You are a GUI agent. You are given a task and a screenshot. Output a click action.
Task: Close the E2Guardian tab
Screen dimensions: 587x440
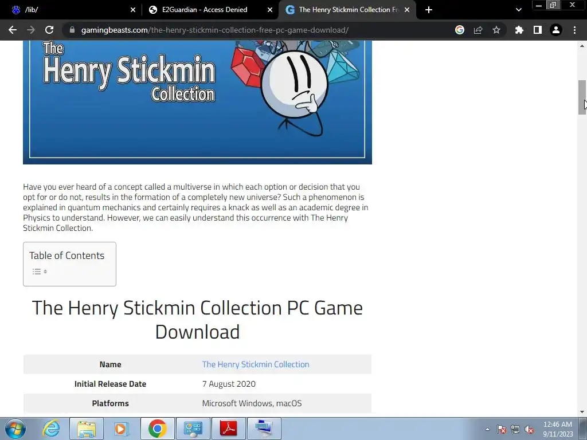point(270,10)
